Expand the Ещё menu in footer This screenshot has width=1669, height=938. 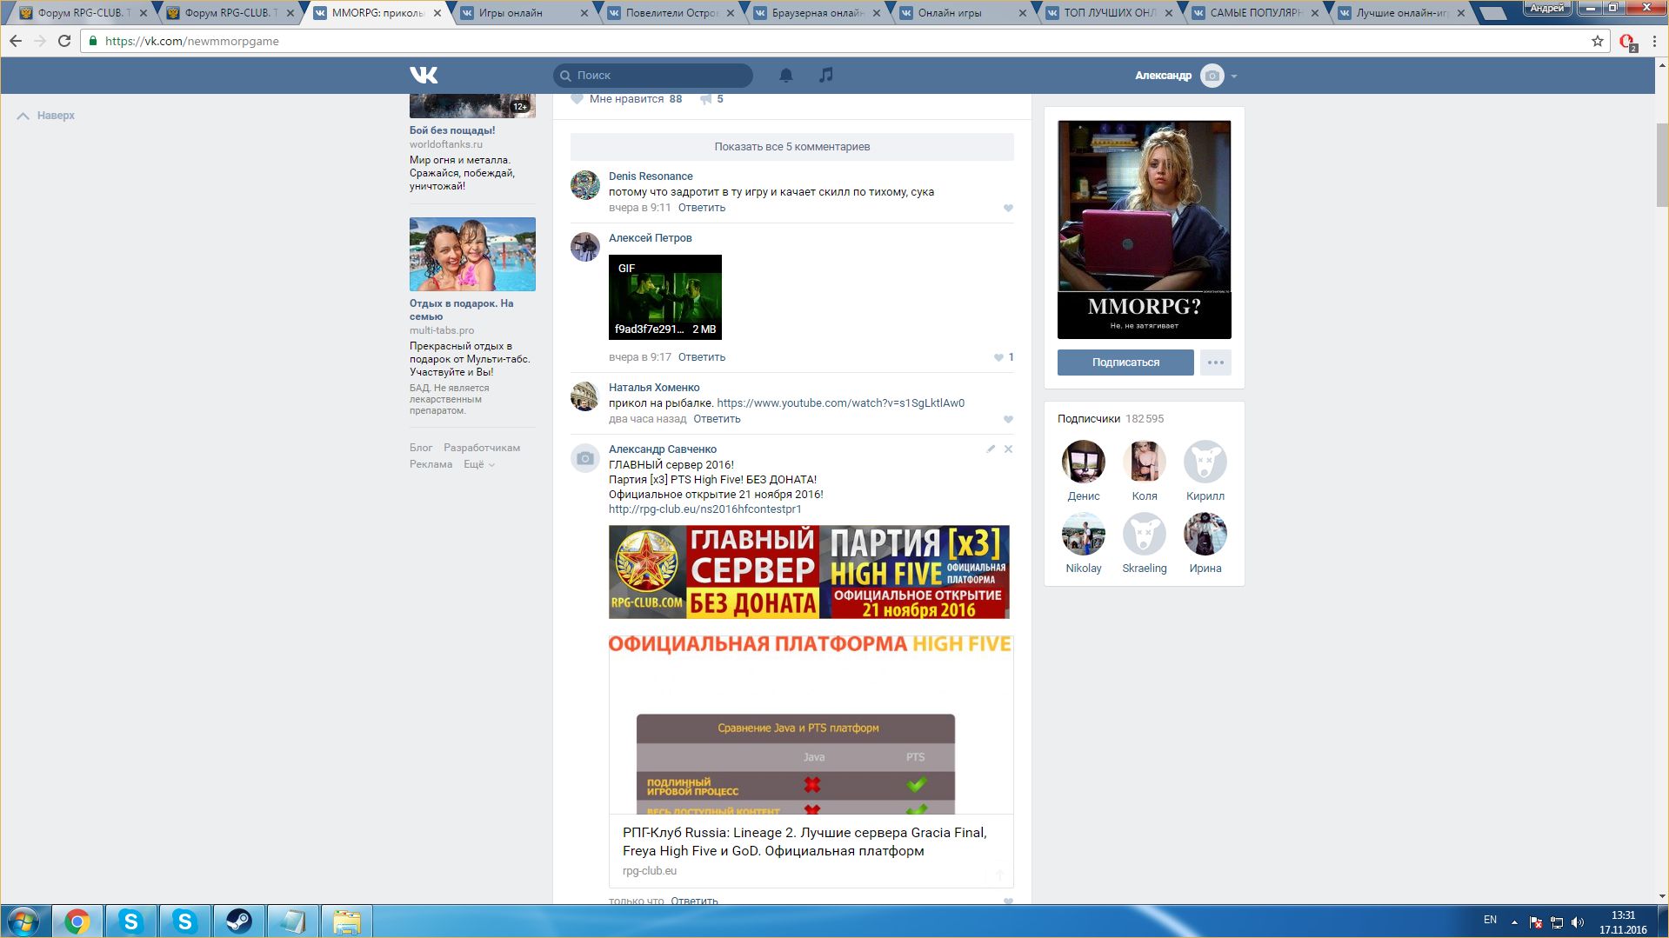(x=478, y=464)
